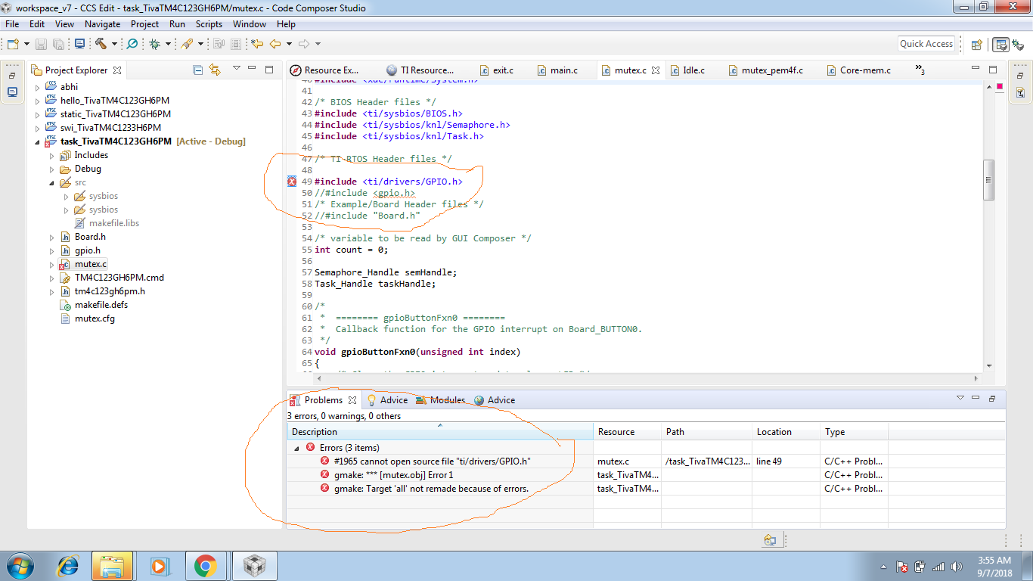Viewport: 1033px width, 581px height.
Task: Toggle Link with Editor in Project Explorer
Action: click(x=215, y=70)
